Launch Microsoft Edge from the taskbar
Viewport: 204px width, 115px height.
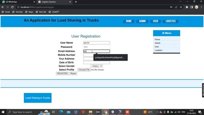click(x=61, y=112)
